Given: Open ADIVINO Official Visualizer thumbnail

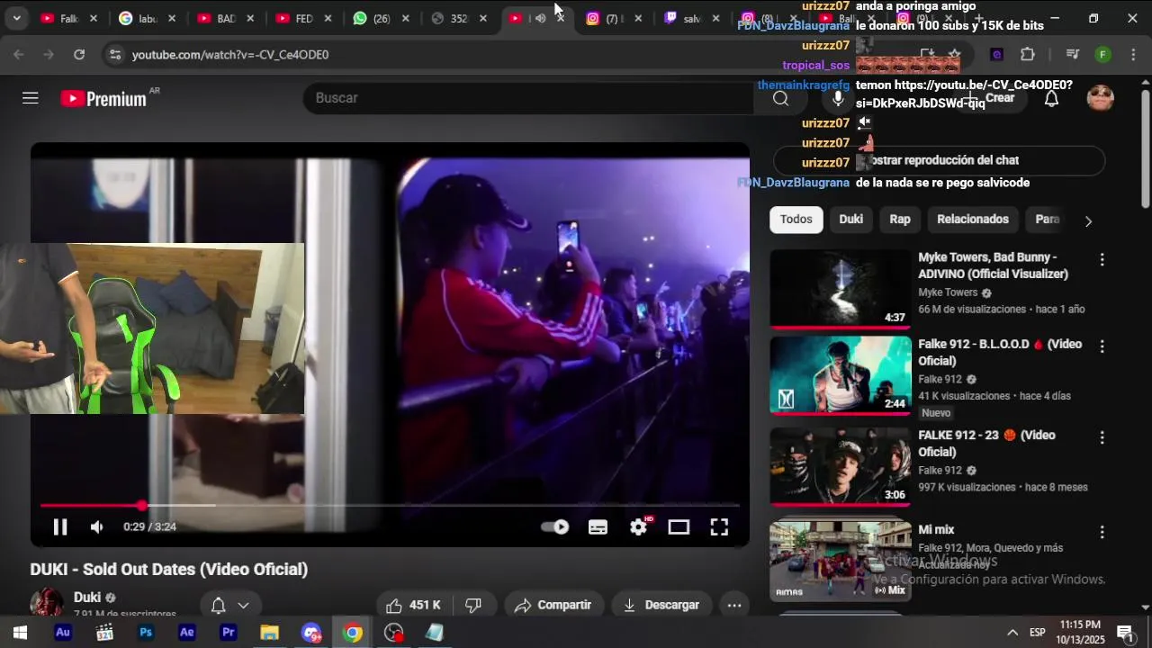Looking at the screenshot, I should (841, 289).
